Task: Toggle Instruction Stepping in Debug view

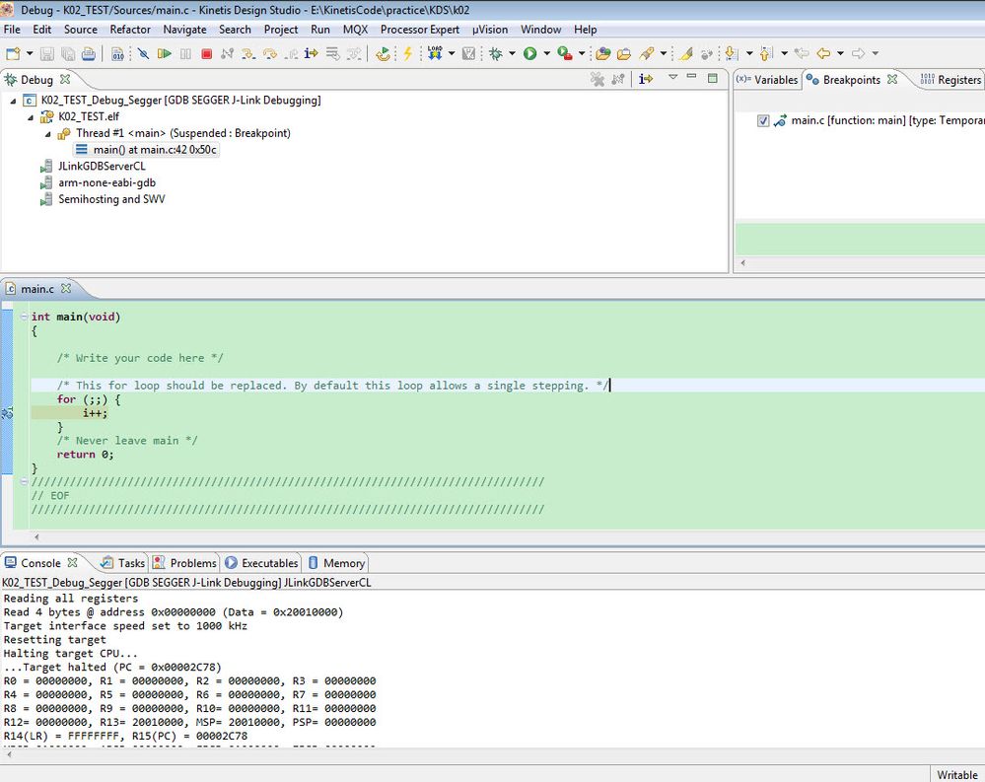Action: click(646, 79)
